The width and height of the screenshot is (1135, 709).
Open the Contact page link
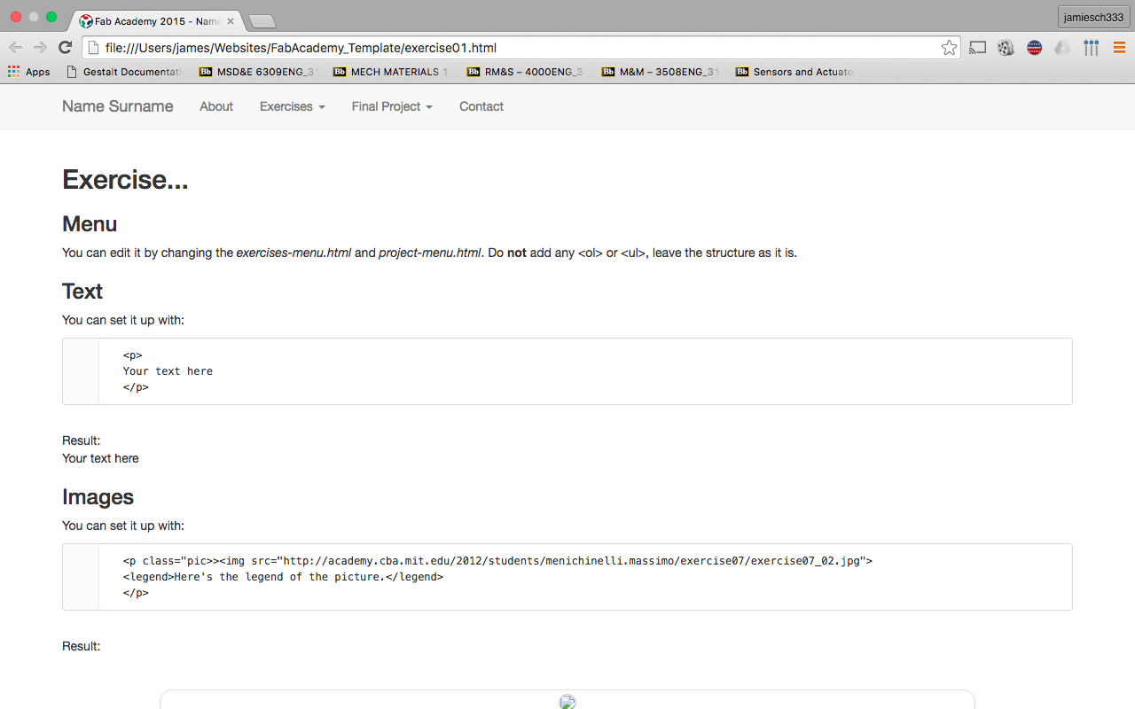[481, 106]
